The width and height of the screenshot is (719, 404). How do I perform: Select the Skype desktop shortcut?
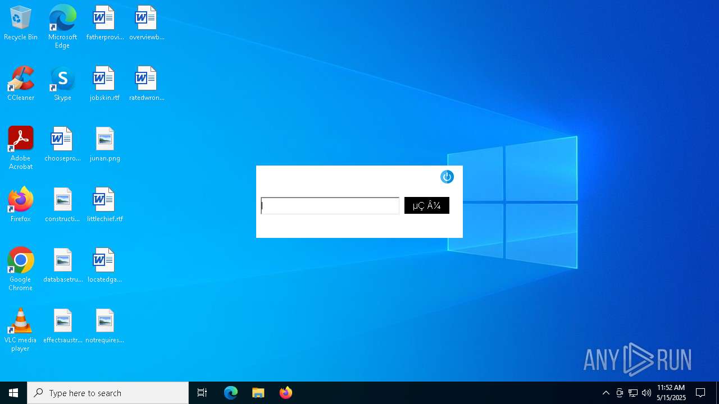[62, 84]
